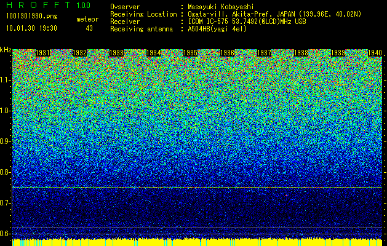Click the Receiving Location label
387x246 pixels.
click(143, 14)
